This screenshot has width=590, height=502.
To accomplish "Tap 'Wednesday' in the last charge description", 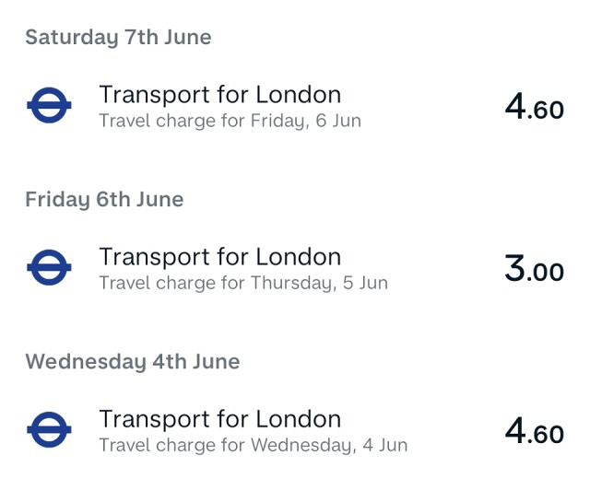I will click(303, 446).
